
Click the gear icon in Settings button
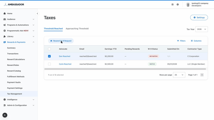[x=195, y=17]
